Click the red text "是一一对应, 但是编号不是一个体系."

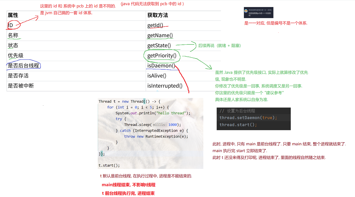pos(276,23)
